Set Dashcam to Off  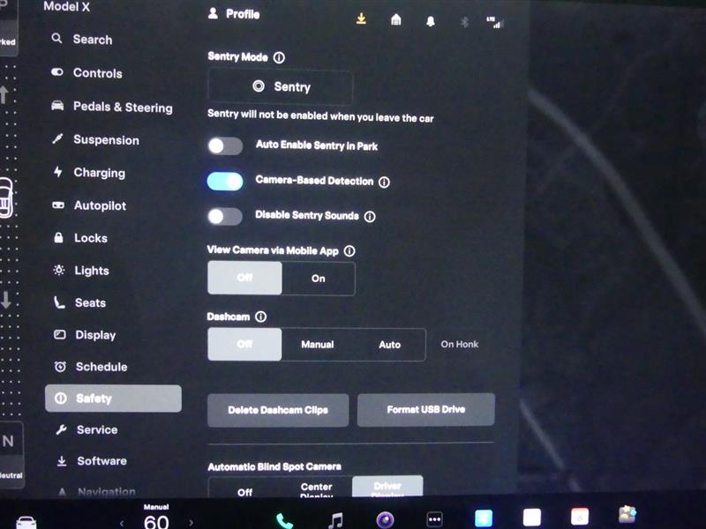coord(245,344)
